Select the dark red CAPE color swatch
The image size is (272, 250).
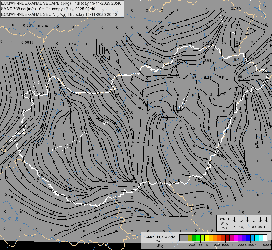pos(228,238)
